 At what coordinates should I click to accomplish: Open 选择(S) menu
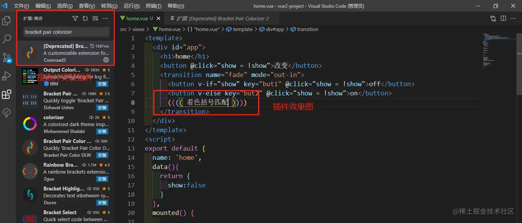65,6
